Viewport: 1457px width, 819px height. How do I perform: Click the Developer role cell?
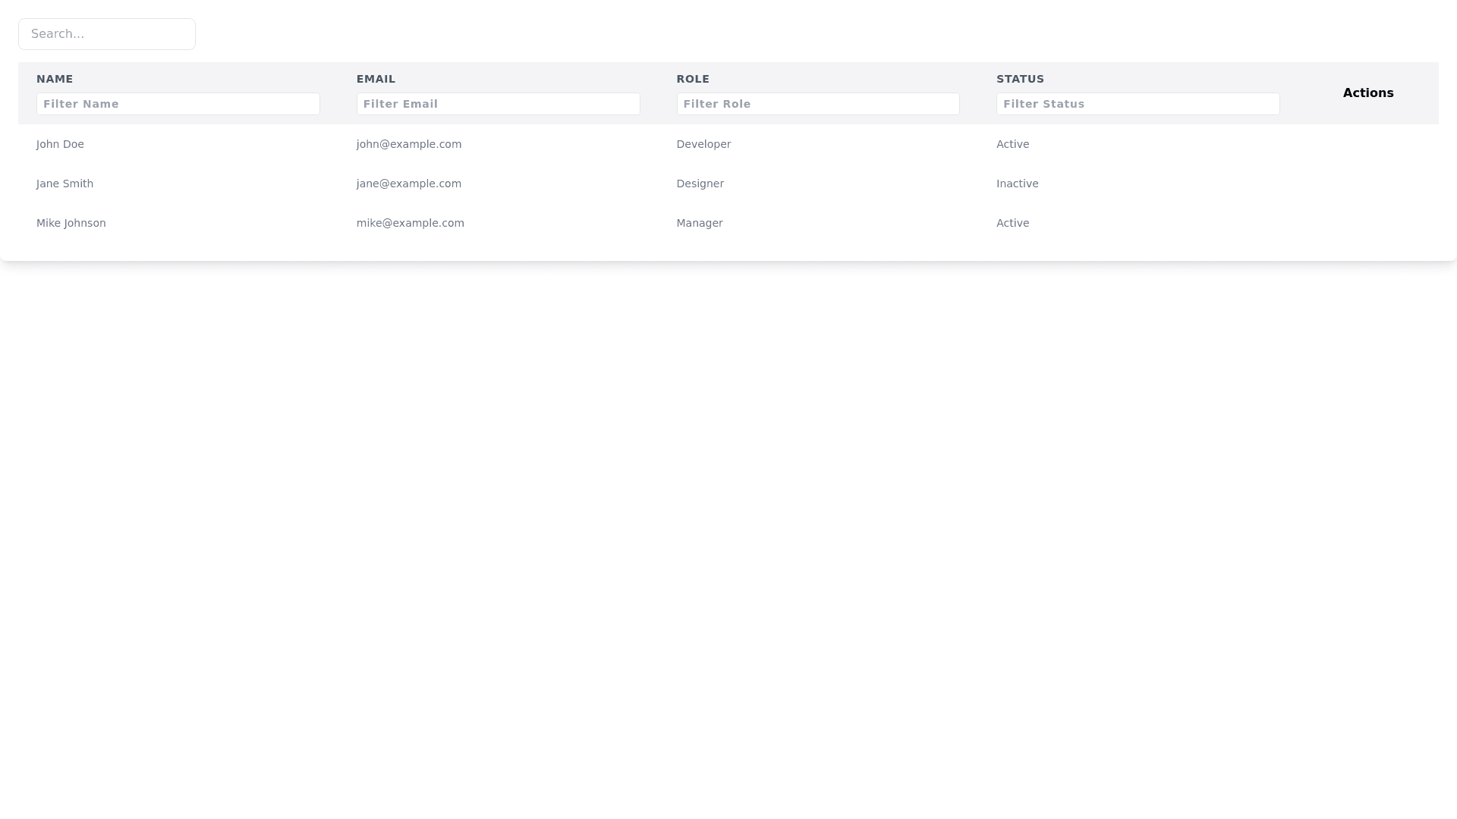703,144
